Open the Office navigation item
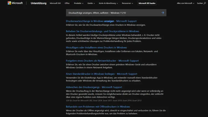 pyautogui.click(x=67, y=3)
